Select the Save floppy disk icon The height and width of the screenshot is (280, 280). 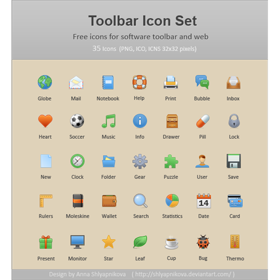point(234,161)
